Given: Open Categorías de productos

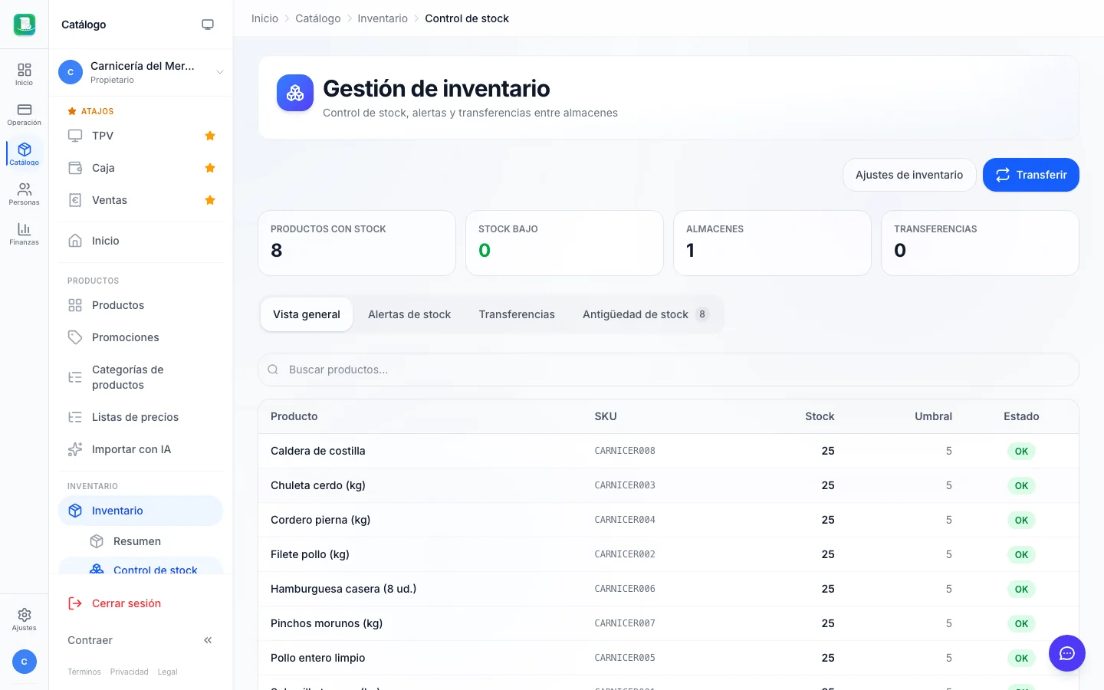Looking at the screenshot, I should (140, 377).
